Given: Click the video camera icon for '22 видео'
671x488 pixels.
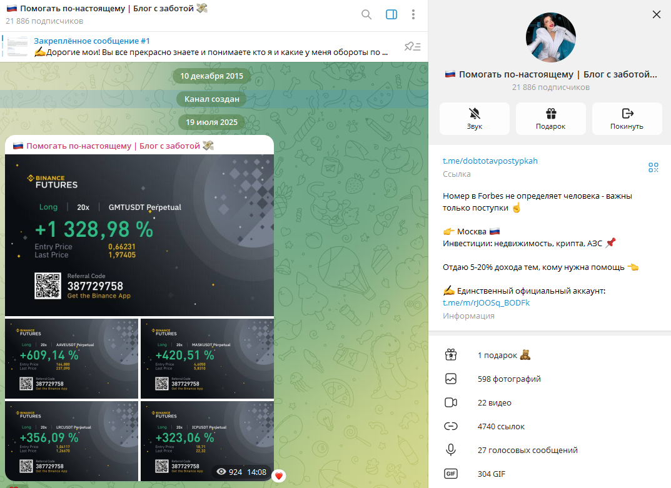Looking at the screenshot, I should point(451,402).
